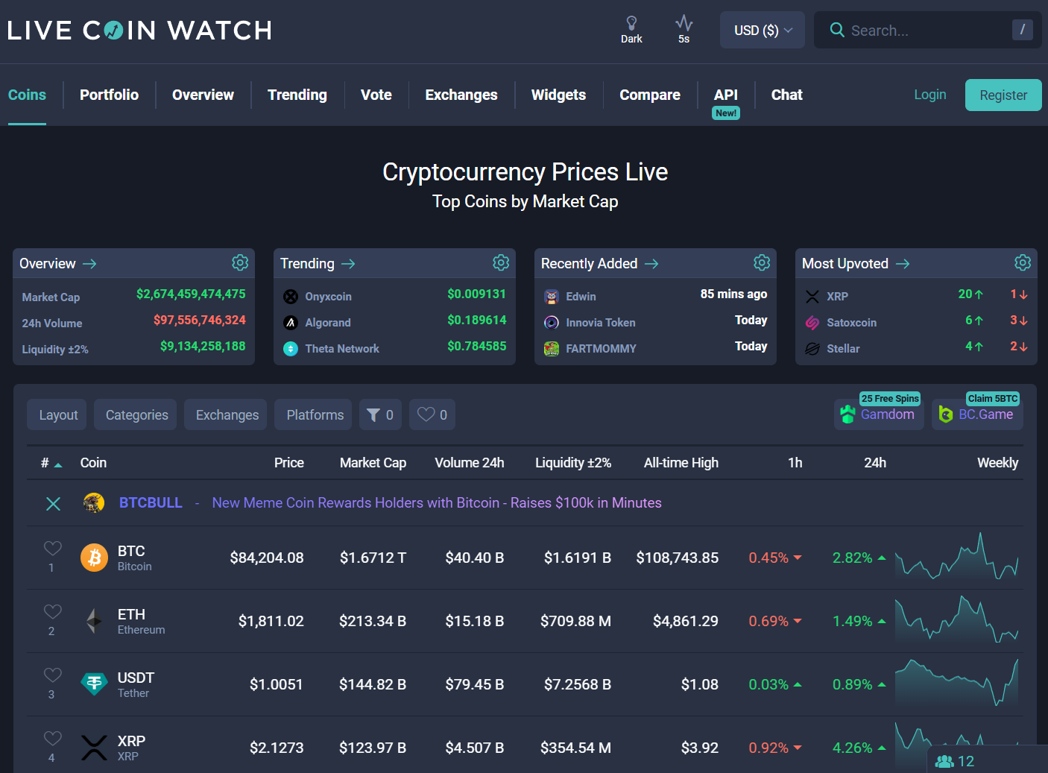Click the Bitcoin coin logo
This screenshot has width=1048, height=773.
click(x=94, y=558)
